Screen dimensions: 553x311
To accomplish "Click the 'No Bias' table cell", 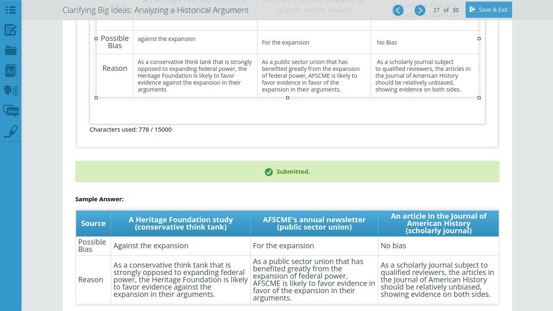I will click(x=424, y=42).
